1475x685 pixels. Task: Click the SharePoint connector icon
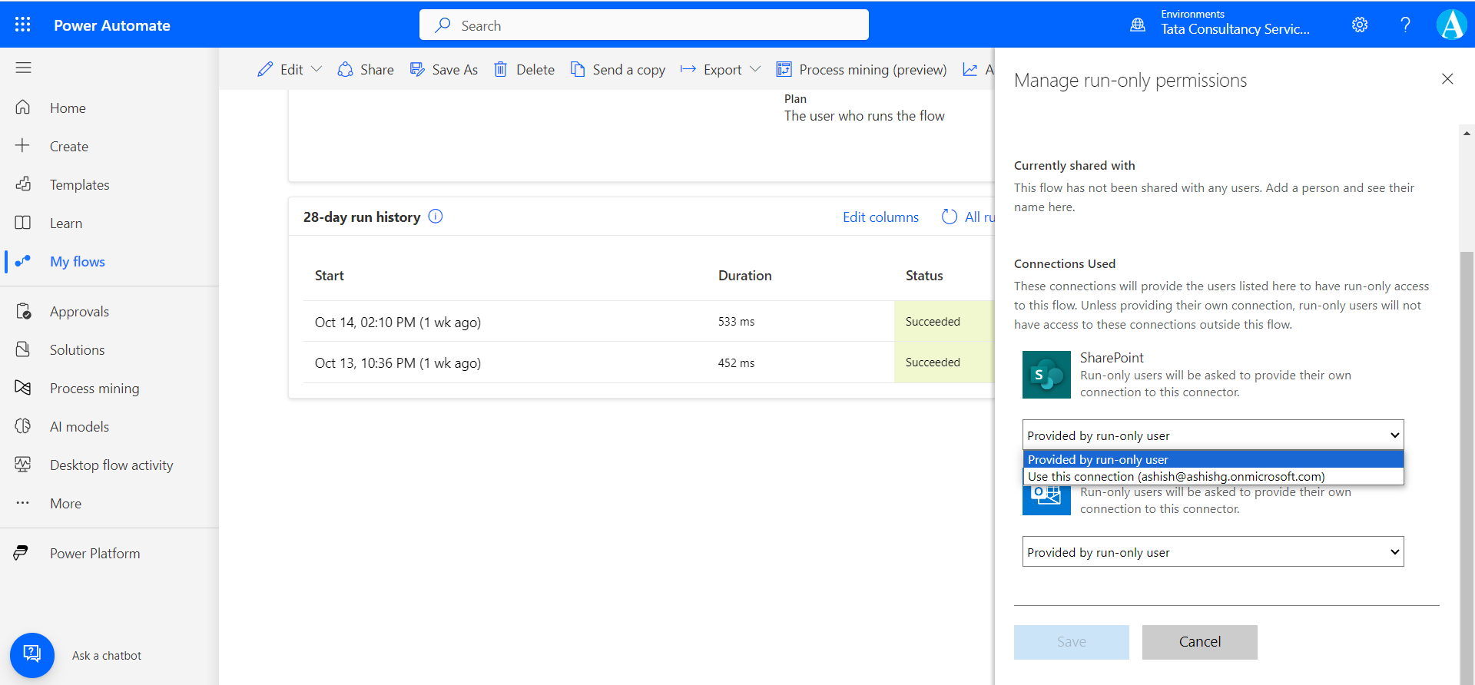tap(1046, 375)
